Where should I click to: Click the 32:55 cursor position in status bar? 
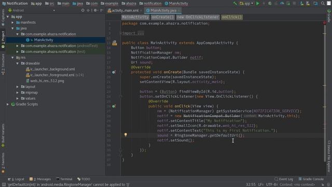click(x=251, y=185)
